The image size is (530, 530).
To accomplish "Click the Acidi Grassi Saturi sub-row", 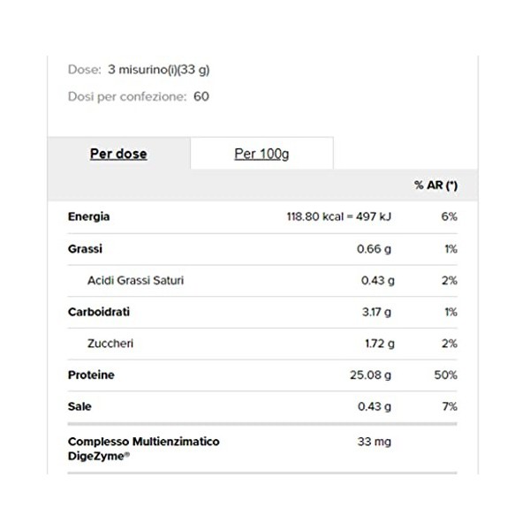I will pos(135,281).
